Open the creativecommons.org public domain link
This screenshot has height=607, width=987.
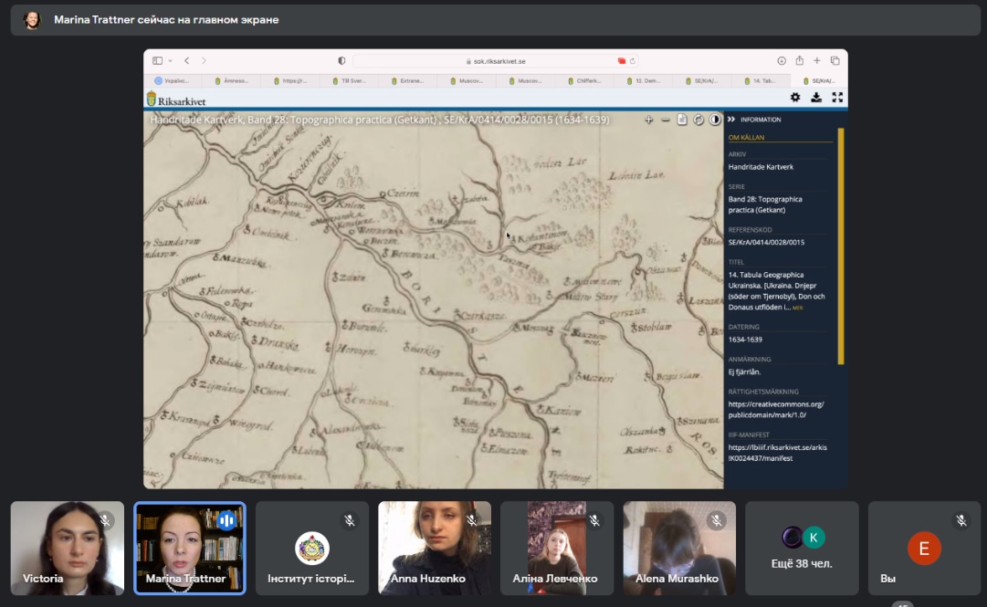[775, 410]
